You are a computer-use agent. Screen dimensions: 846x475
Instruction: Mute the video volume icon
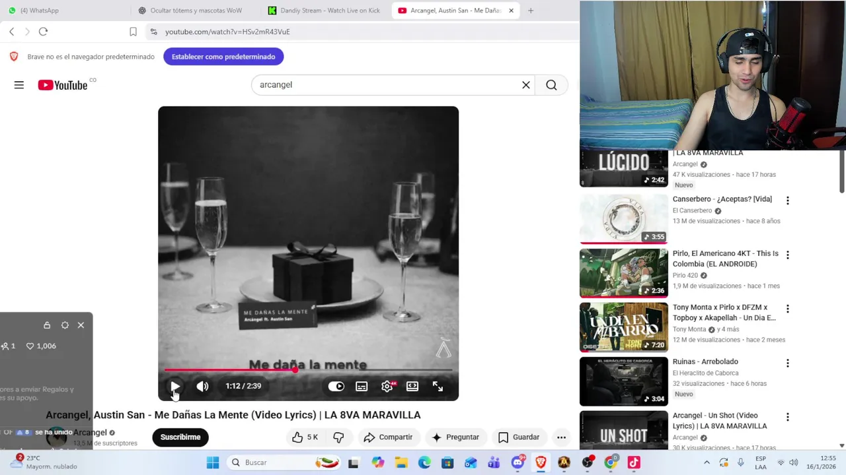pos(202,387)
